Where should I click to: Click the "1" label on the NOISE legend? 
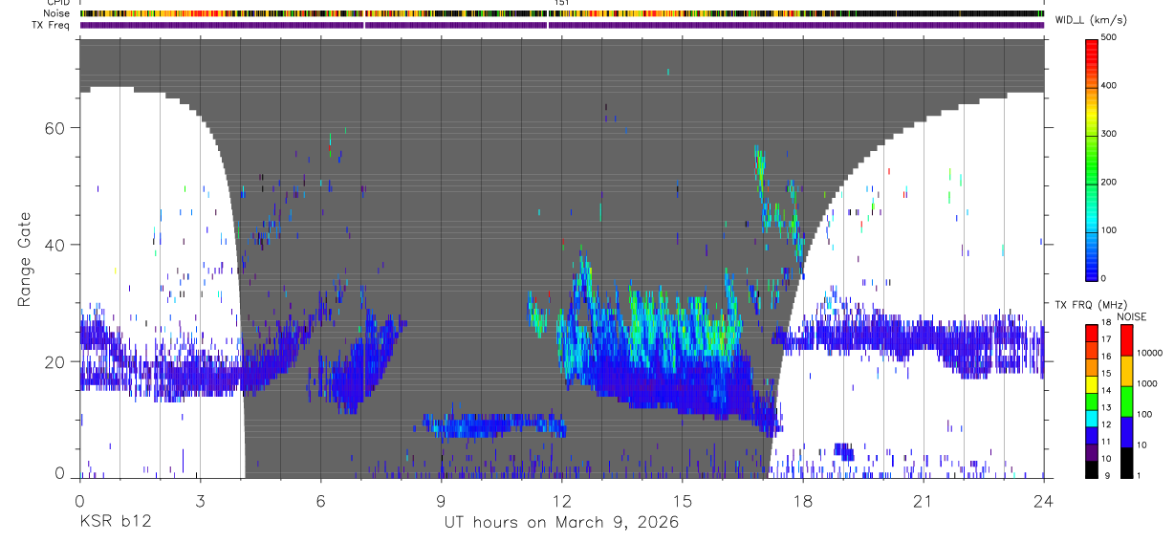coord(1139,476)
